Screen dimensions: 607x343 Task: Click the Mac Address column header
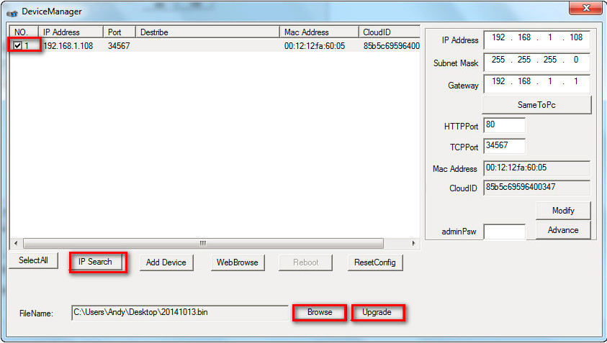click(x=318, y=32)
